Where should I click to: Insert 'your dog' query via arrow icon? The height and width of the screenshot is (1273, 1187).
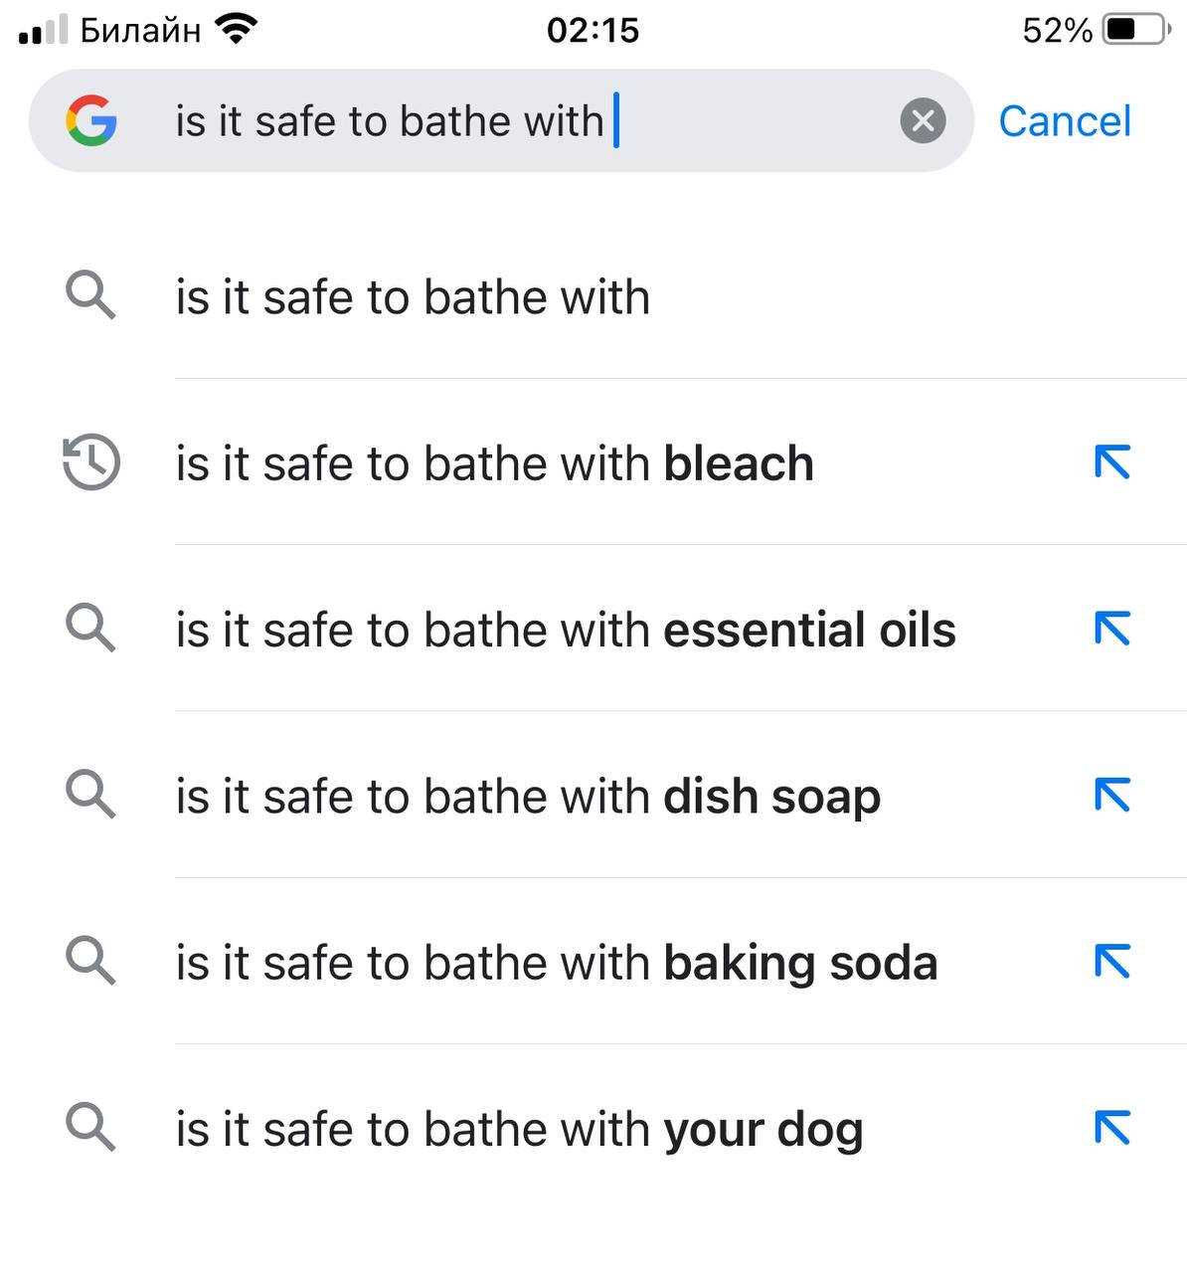[1112, 1127]
